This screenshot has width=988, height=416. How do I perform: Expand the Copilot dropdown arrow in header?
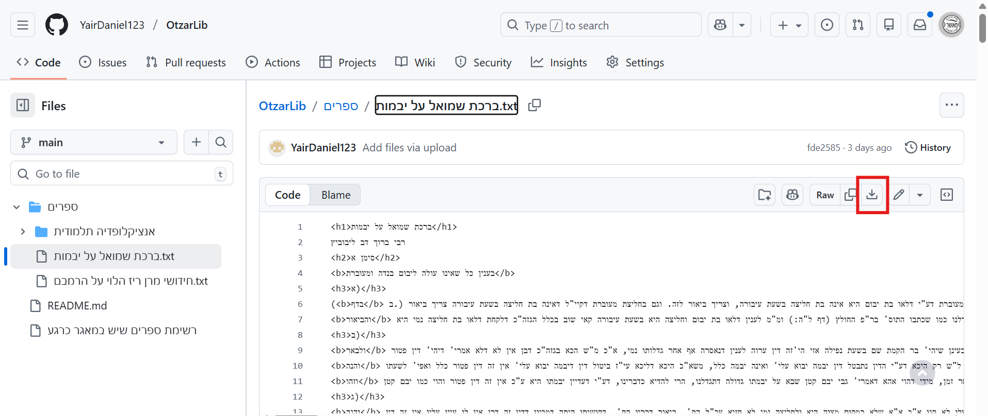pos(742,25)
